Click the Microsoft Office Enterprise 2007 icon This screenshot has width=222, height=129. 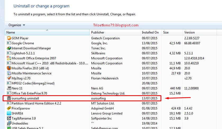(x=9, y=58)
